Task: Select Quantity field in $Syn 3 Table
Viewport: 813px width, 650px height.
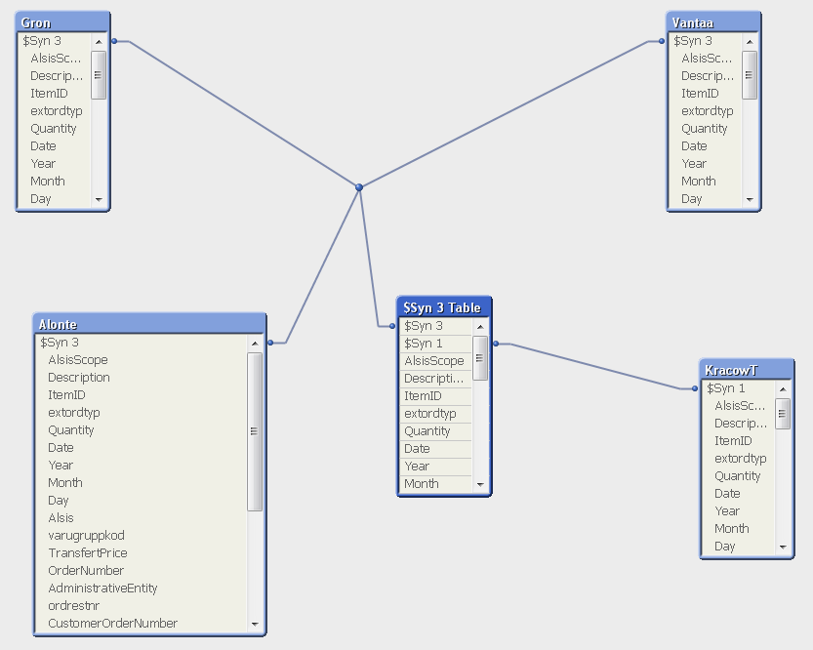Action: tap(436, 431)
